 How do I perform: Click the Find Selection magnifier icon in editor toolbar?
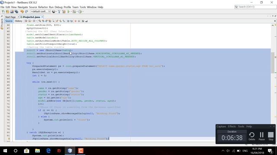point(40,21)
